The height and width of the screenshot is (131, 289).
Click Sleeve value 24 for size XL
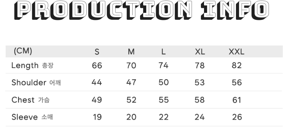pos(200,117)
